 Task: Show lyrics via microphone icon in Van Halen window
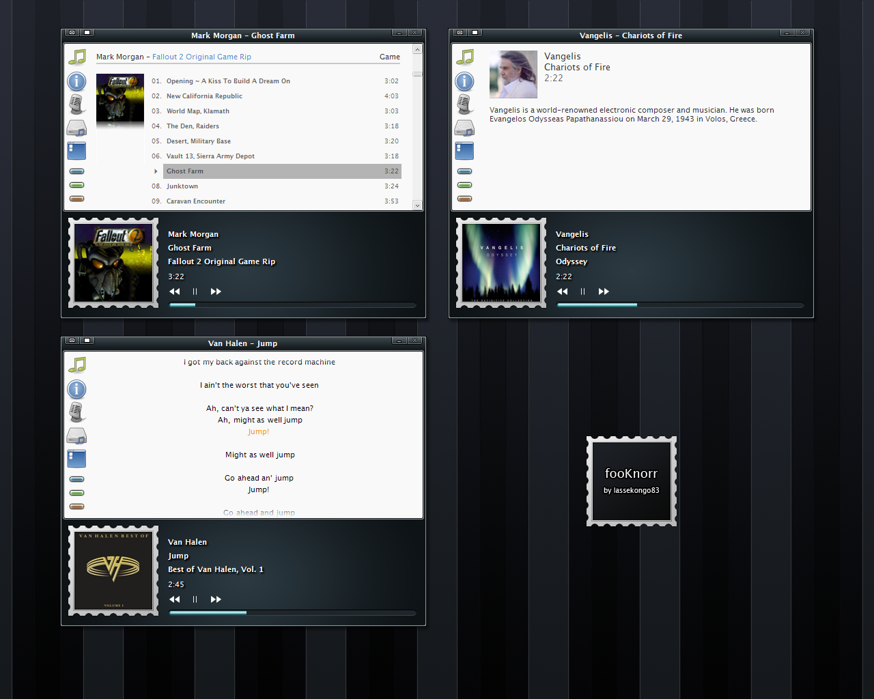(x=76, y=412)
